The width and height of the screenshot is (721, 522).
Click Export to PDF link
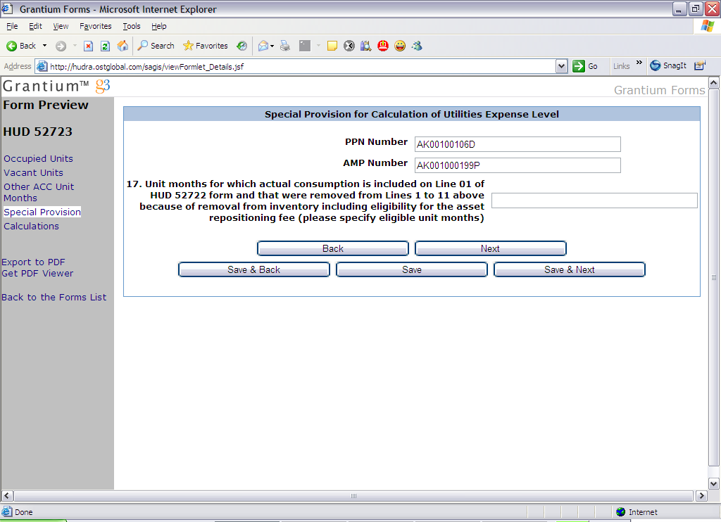[x=33, y=262]
